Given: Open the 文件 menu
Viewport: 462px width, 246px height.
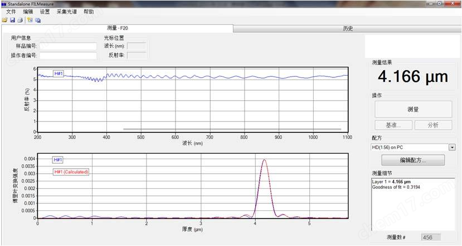Looking at the screenshot, I should tap(11, 12).
